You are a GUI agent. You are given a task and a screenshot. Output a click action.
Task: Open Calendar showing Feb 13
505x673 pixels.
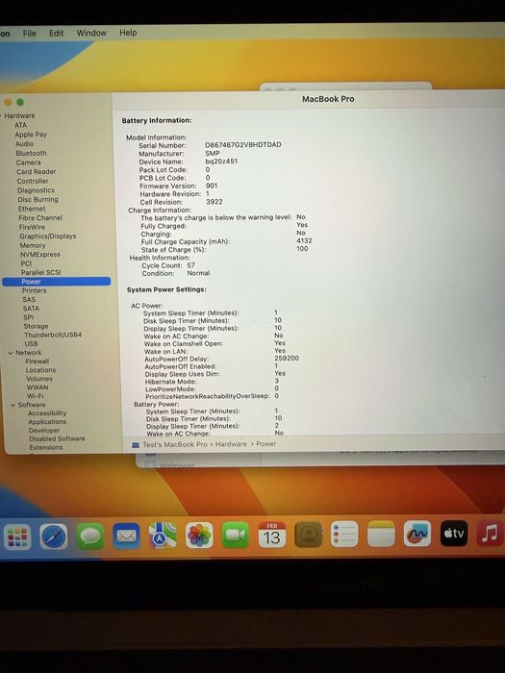pos(272,535)
